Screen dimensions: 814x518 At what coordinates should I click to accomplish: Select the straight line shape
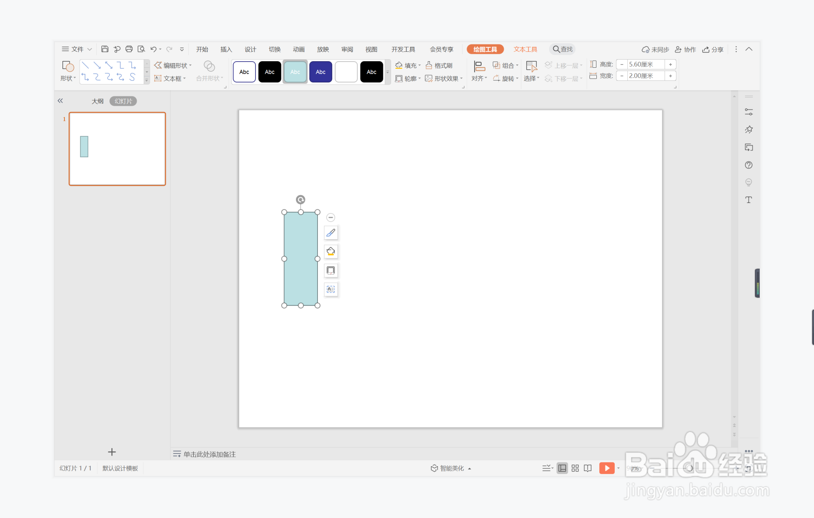pyautogui.click(x=85, y=65)
